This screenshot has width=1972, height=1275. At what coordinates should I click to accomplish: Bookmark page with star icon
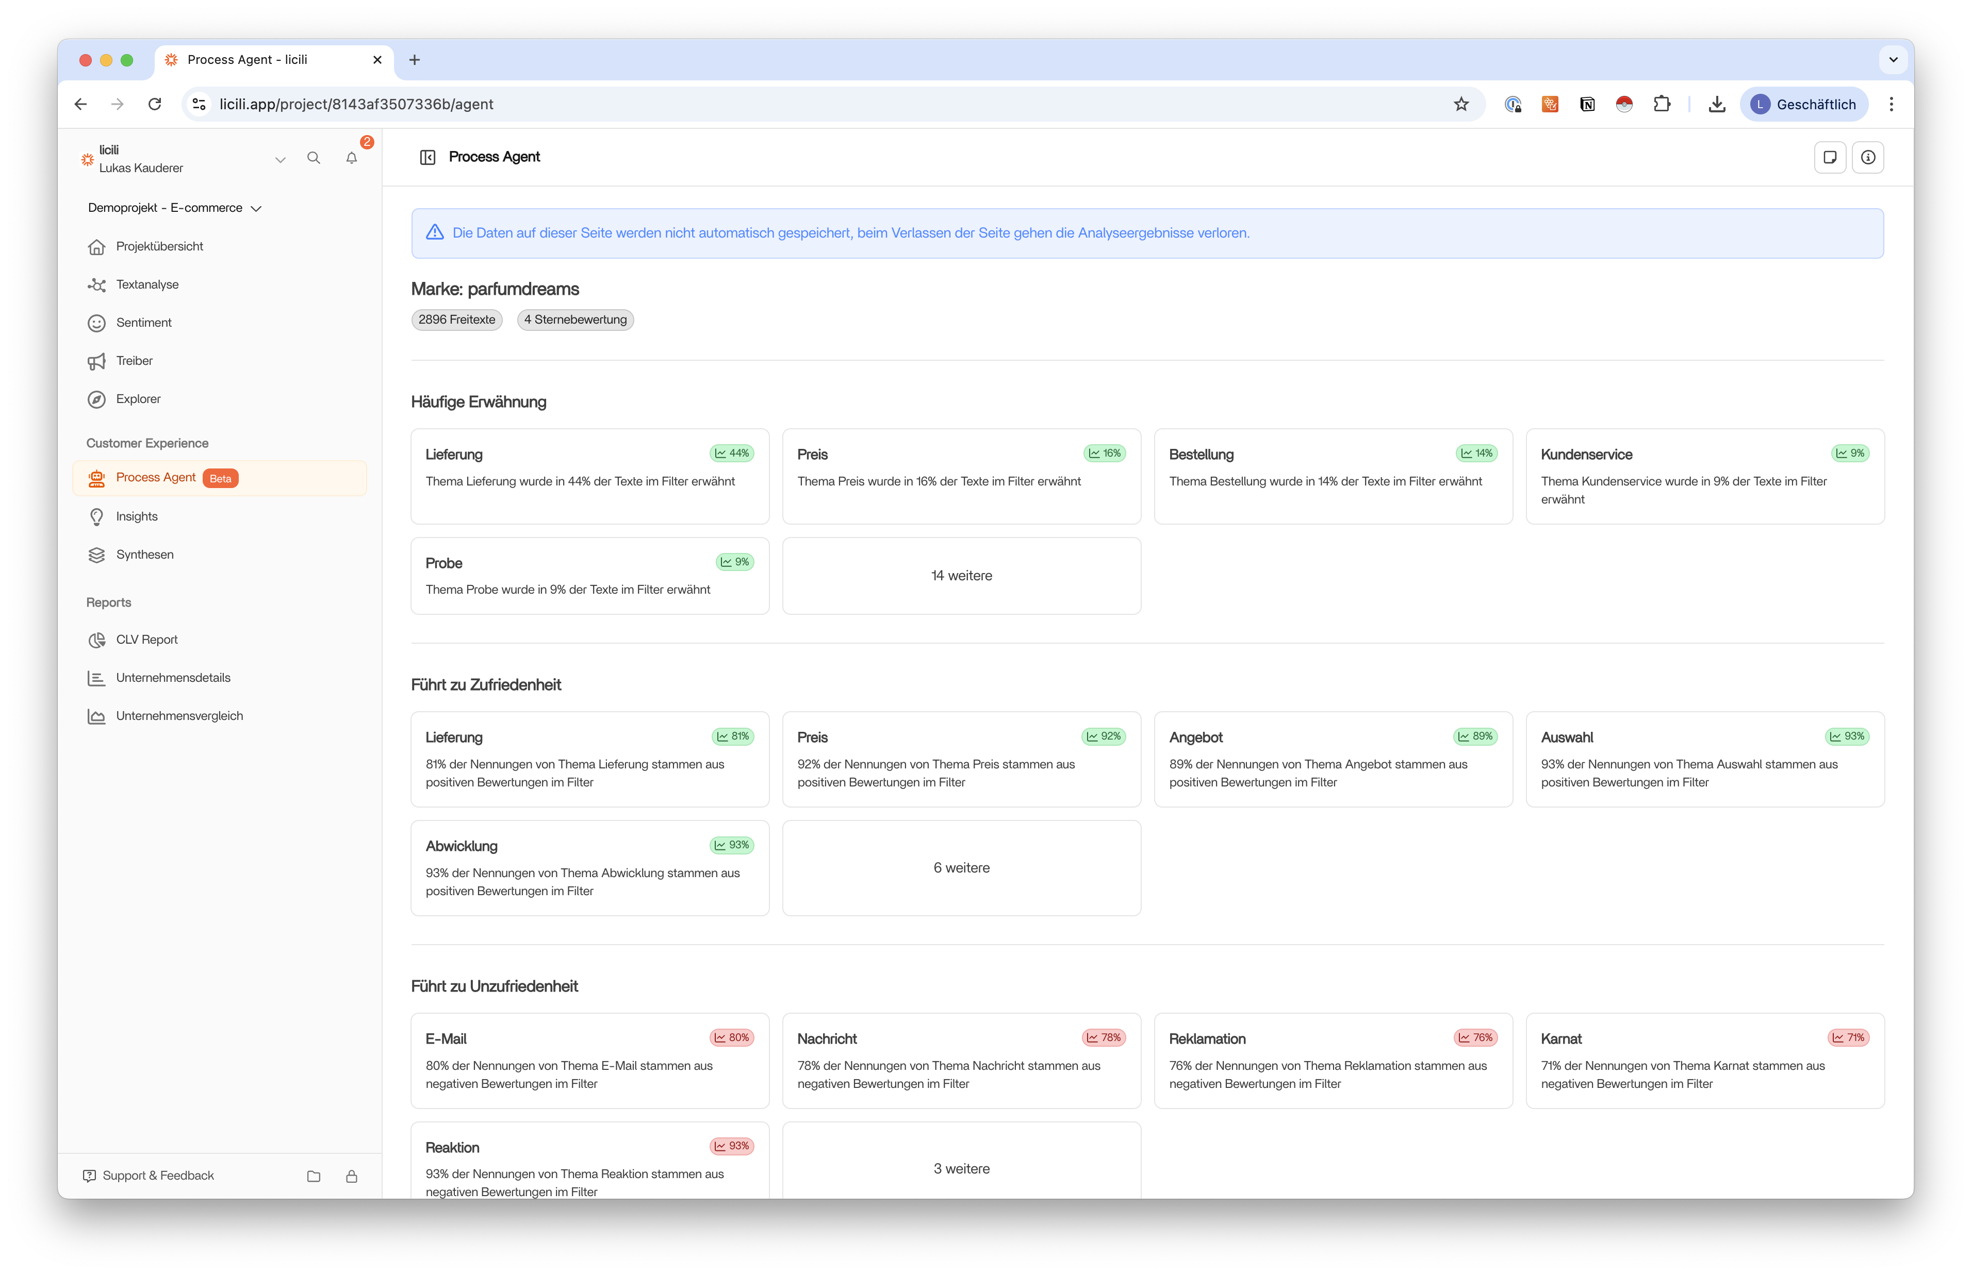pyautogui.click(x=1461, y=104)
